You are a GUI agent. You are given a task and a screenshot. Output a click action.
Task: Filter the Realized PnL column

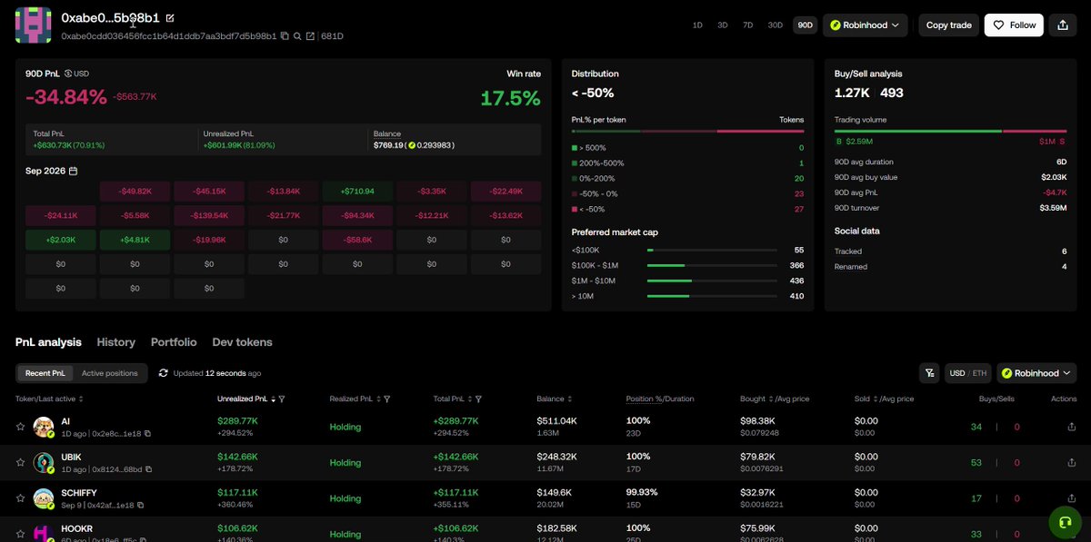(x=387, y=399)
